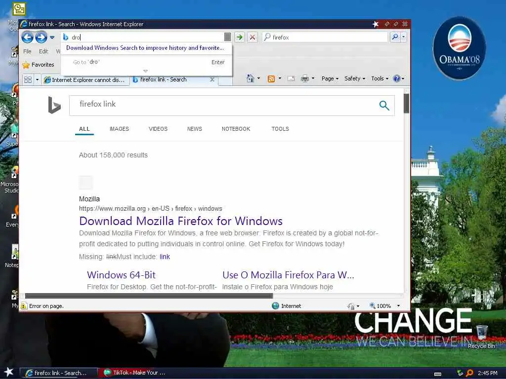
Task: Click the Print icon
Action: (x=304, y=78)
